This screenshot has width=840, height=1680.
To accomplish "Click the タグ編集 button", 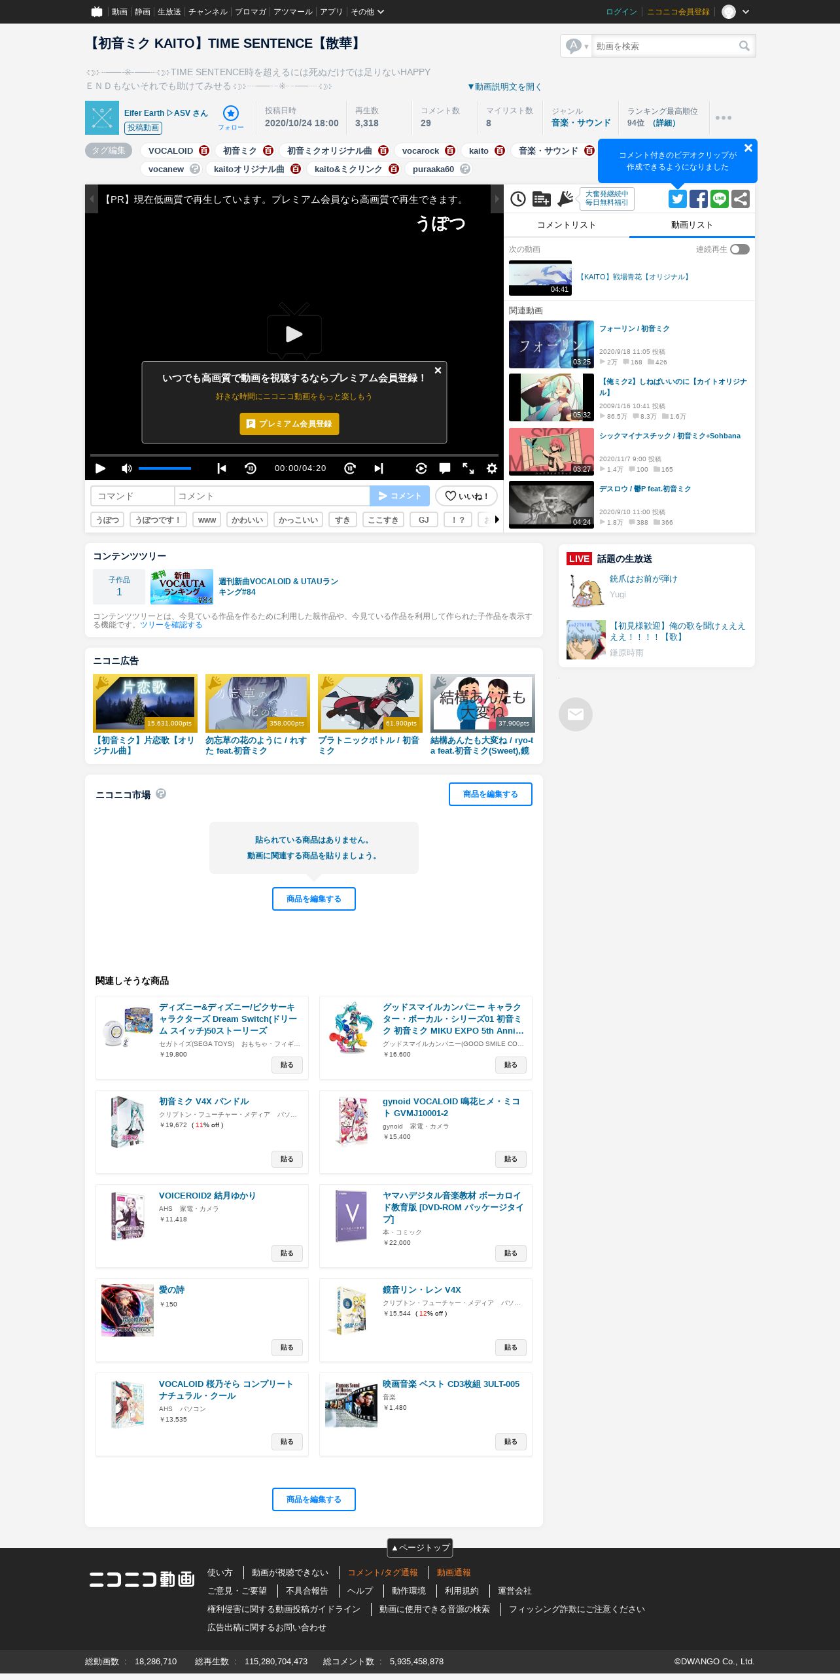I will pyautogui.click(x=109, y=150).
